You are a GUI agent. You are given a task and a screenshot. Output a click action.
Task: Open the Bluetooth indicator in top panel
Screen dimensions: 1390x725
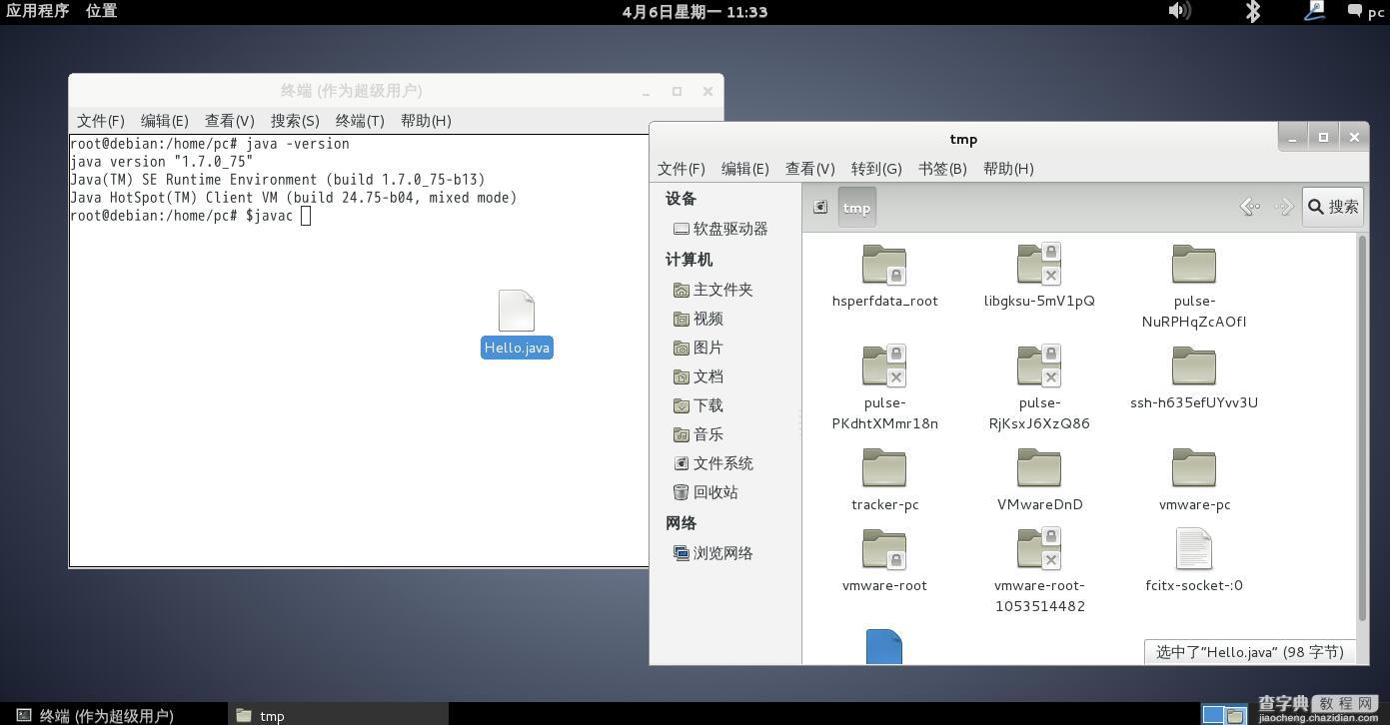1252,11
